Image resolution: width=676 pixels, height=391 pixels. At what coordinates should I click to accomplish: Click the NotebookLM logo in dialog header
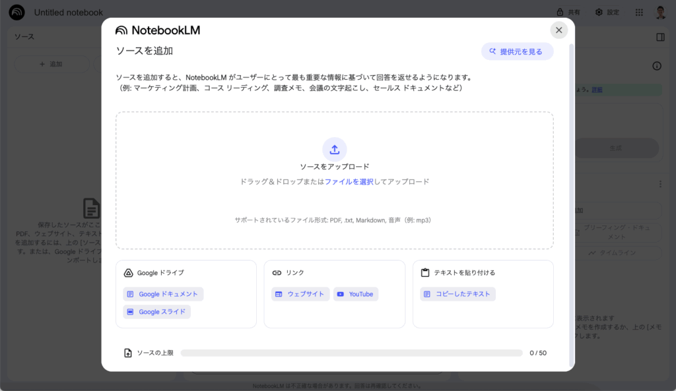pos(158,30)
